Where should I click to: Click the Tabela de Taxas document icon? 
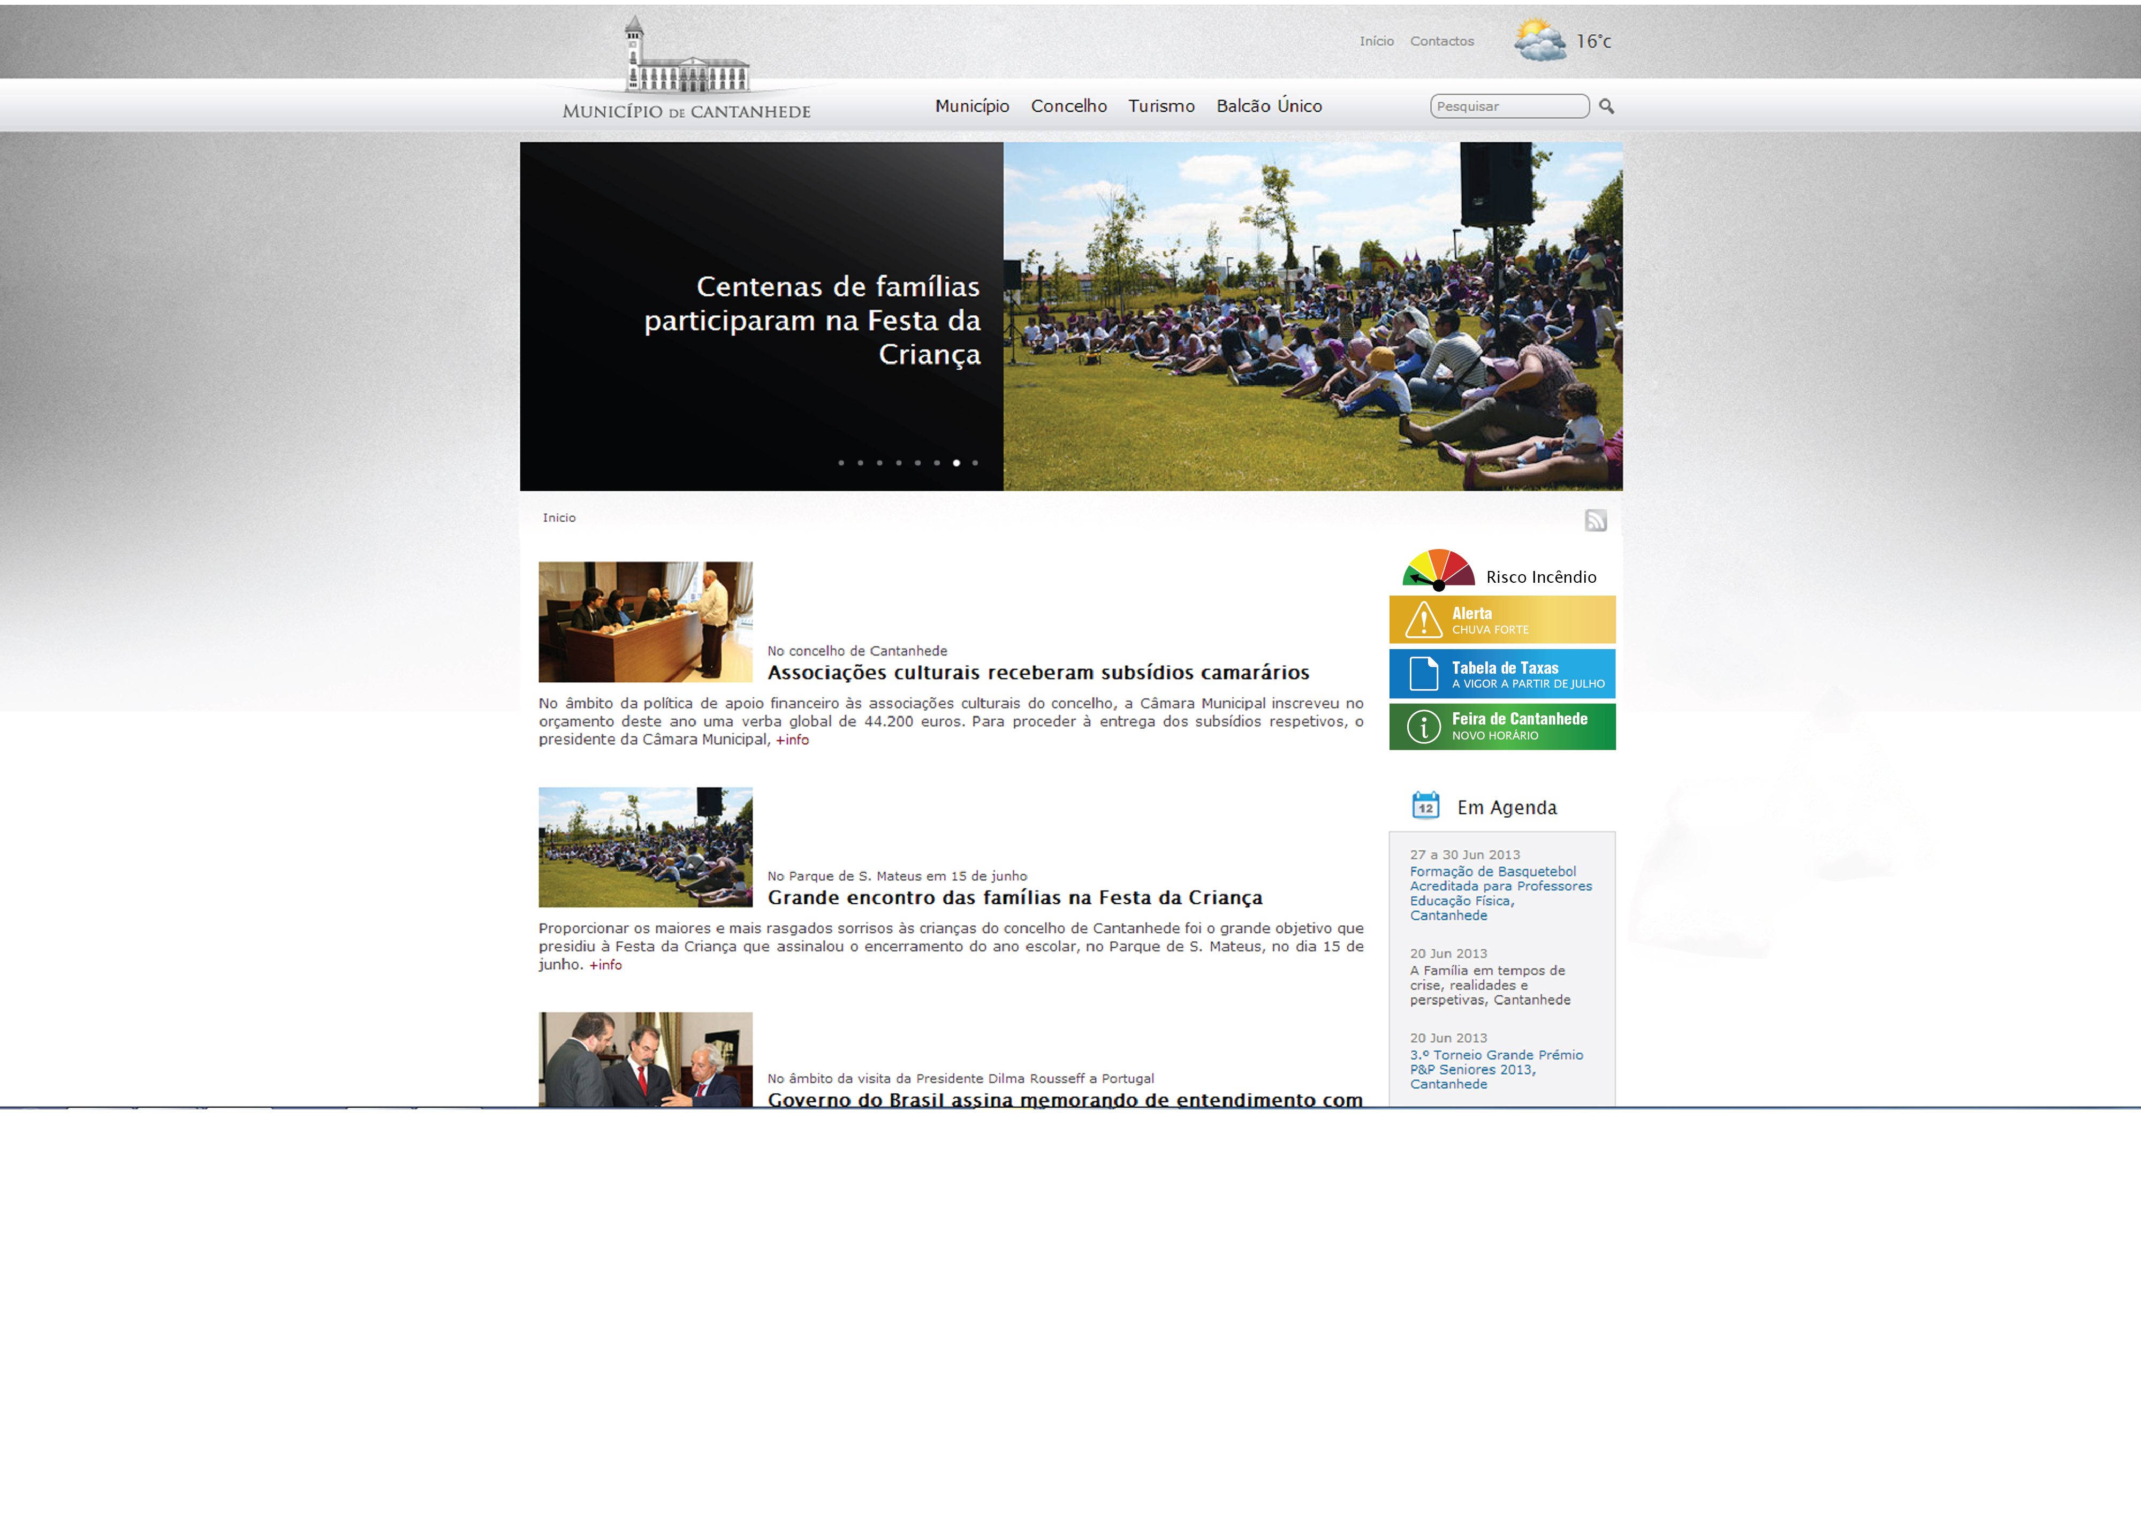point(1423,674)
